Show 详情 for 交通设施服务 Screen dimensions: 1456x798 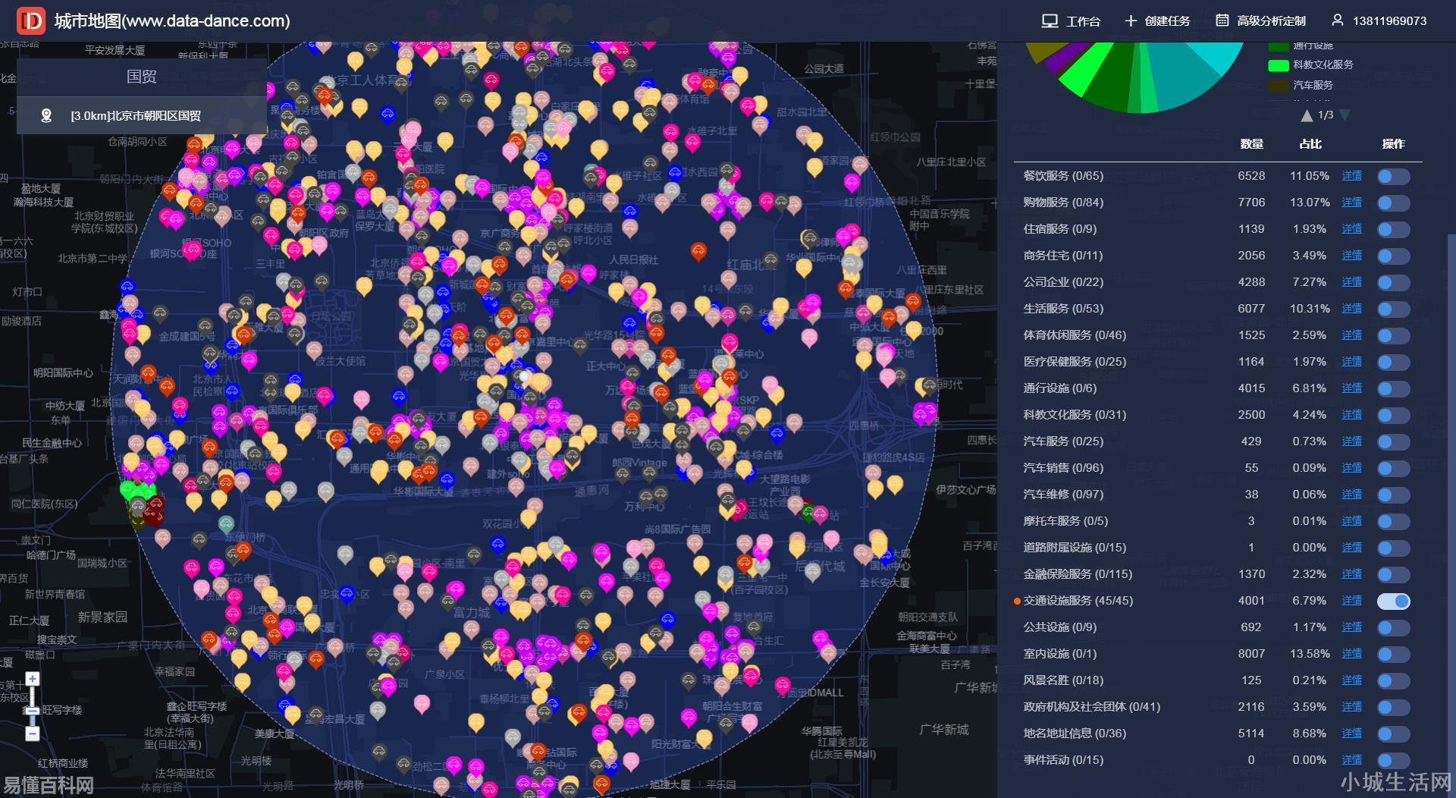coord(1351,601)
